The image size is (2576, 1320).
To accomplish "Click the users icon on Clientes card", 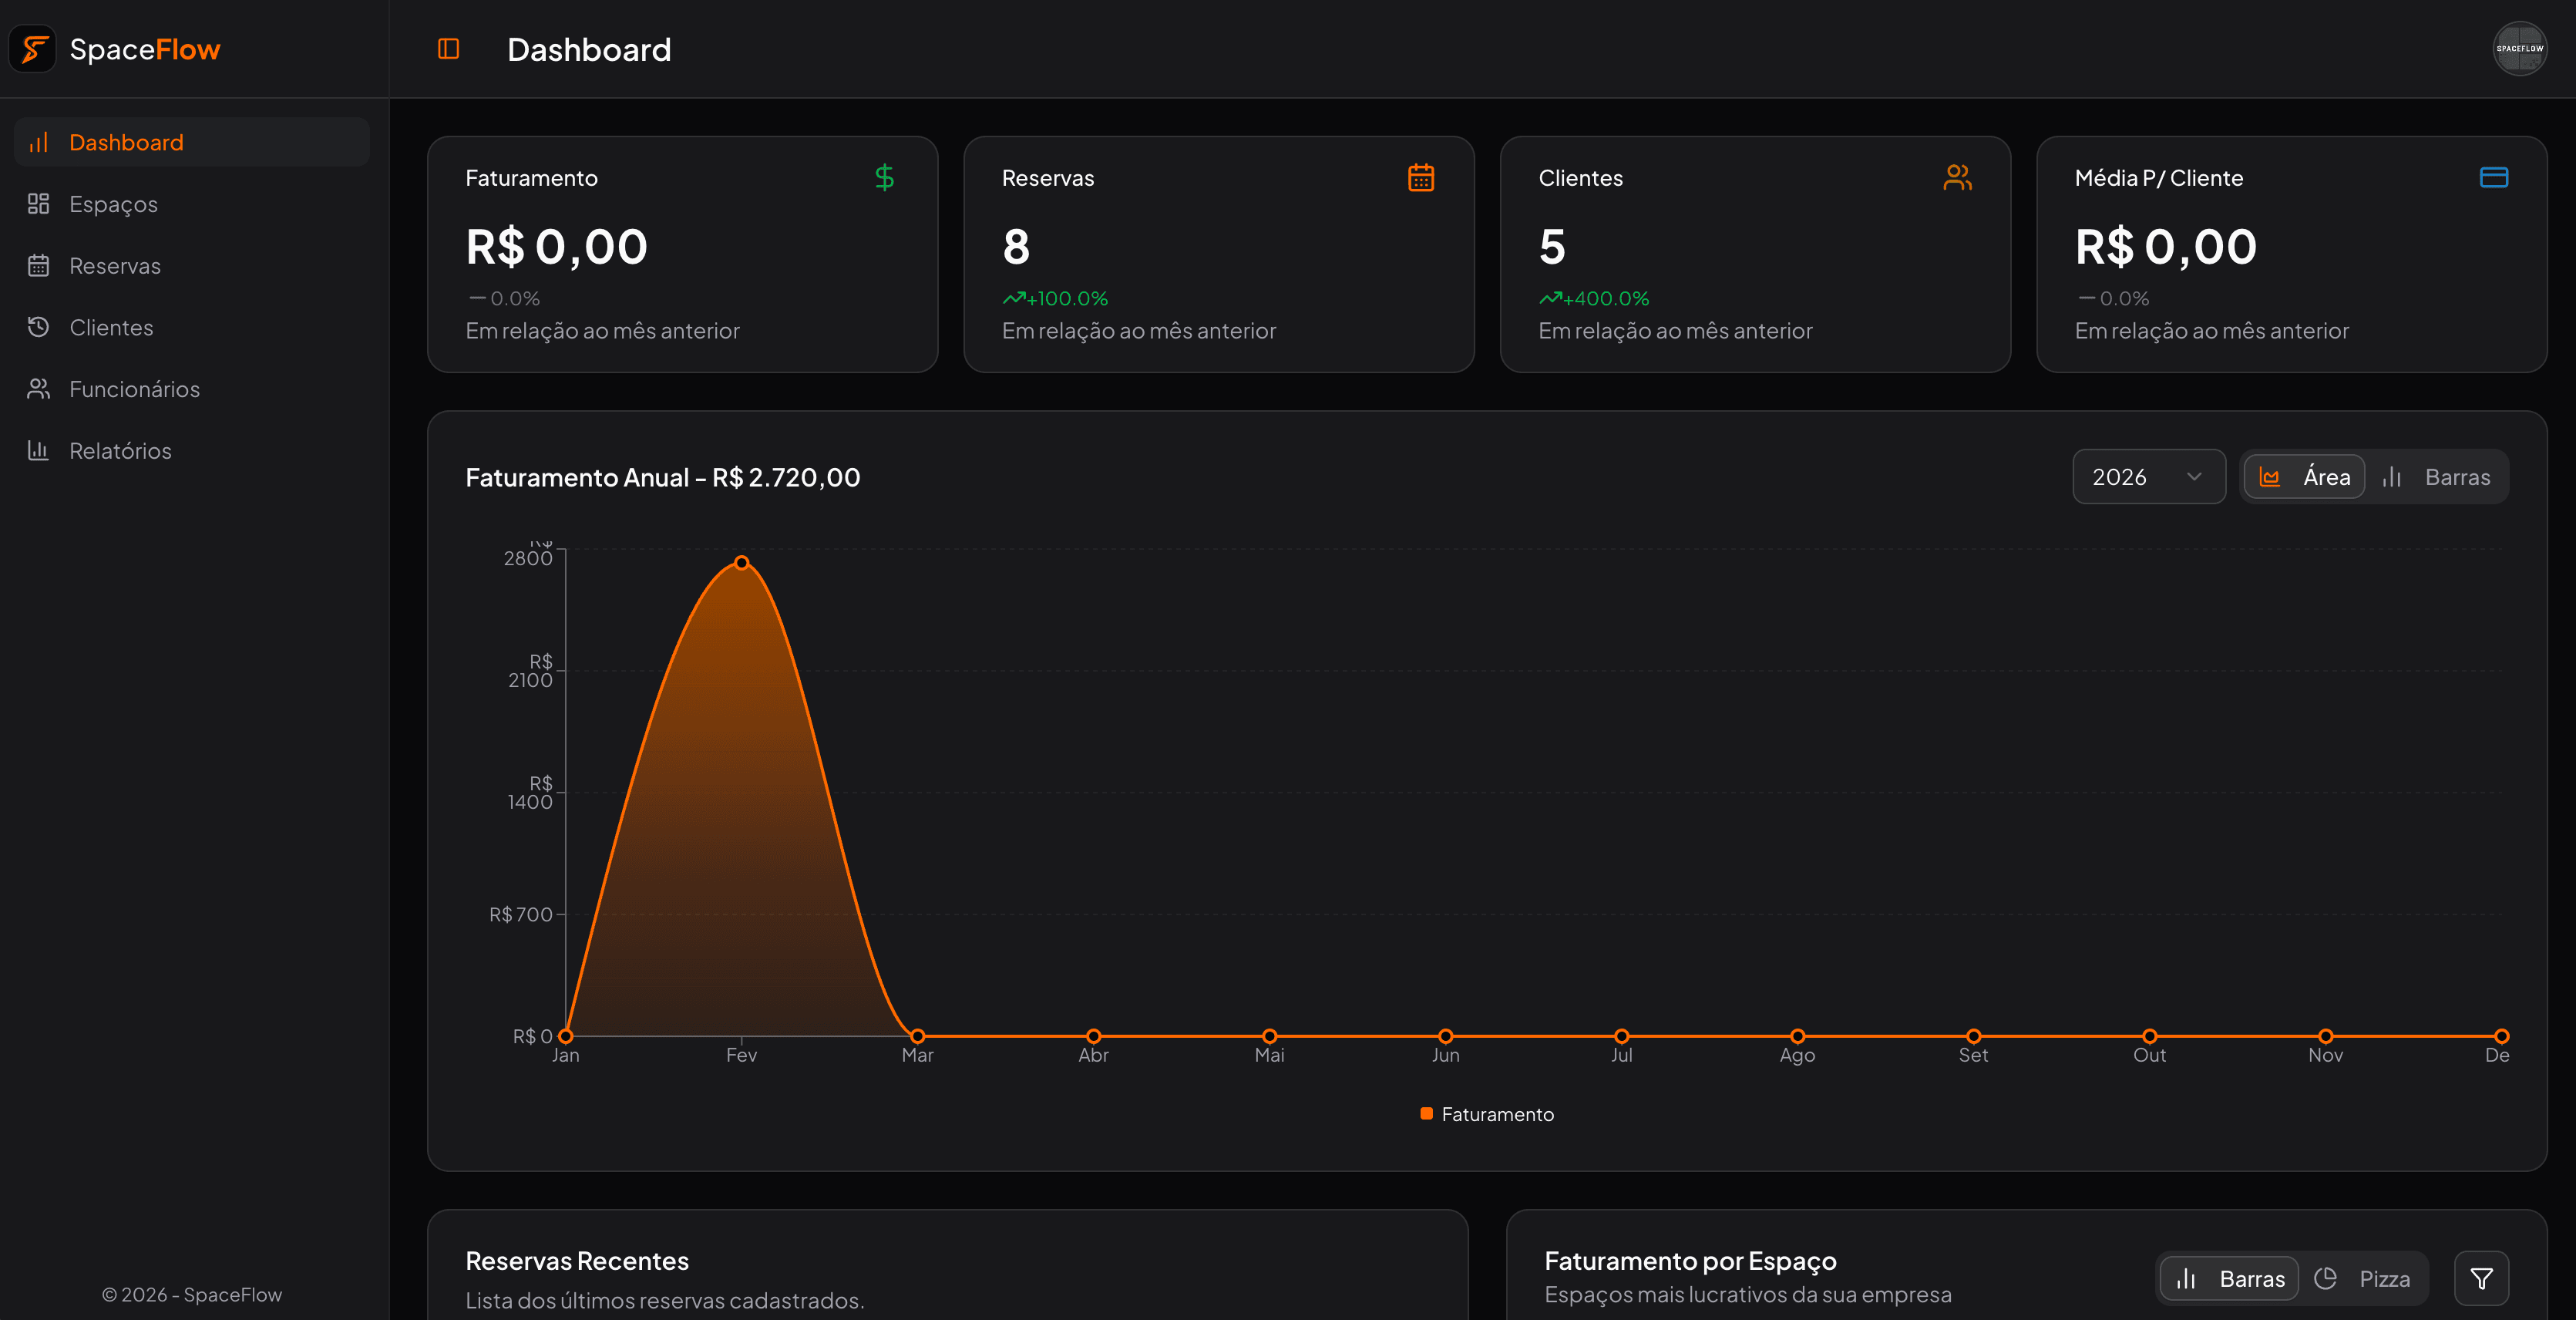I will click(1958, 177).
